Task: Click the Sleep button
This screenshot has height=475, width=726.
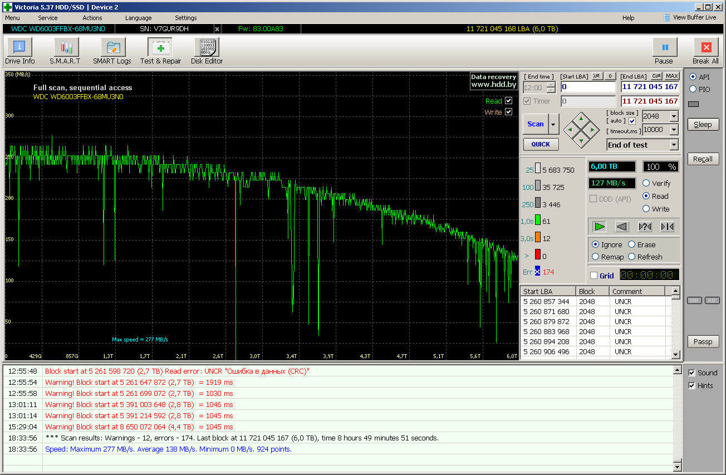Action: 703,125
